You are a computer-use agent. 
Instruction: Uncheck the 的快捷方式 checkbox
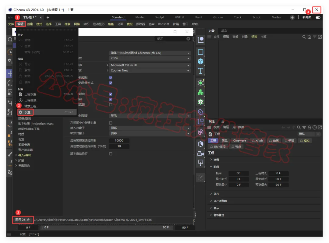click(x=111, y=83)
